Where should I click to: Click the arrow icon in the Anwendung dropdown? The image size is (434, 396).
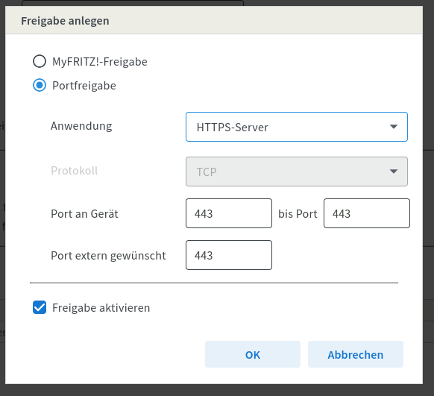(394, 127)
